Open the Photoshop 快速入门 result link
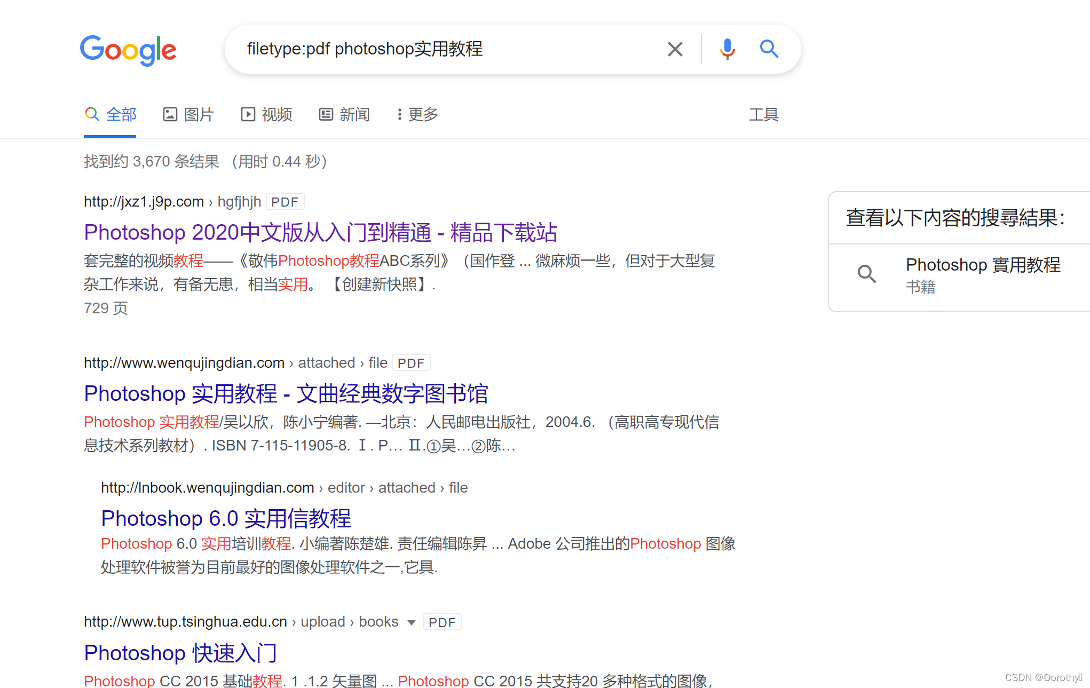 pyautogui.click(x=180, y=653)
